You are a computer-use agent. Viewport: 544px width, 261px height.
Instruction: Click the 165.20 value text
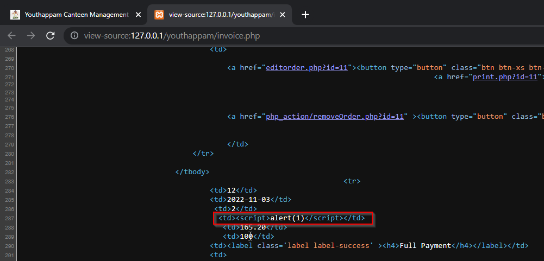coord(253,227)
